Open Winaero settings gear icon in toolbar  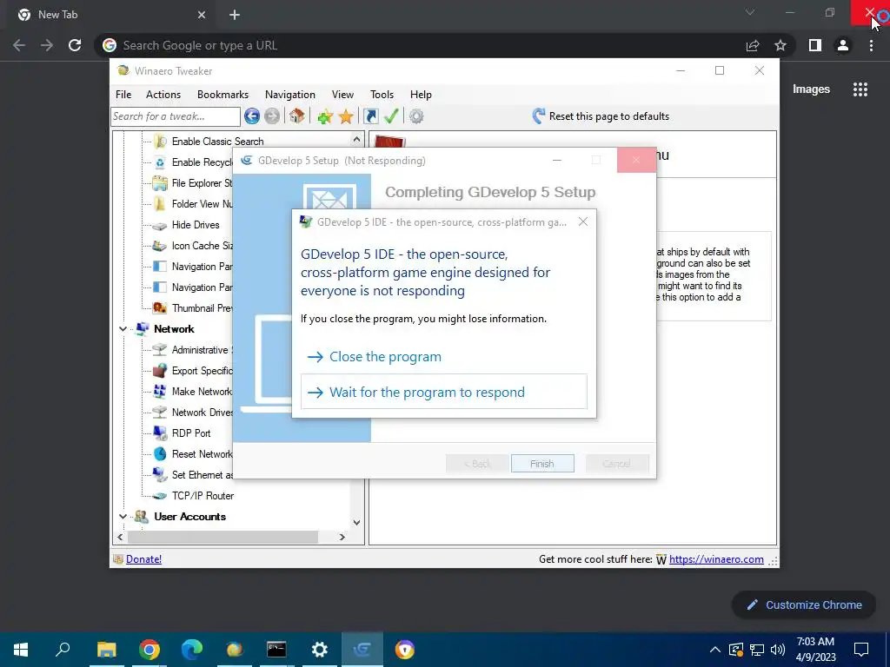416,116
